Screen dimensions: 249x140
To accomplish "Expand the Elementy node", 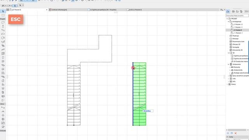I will [230, 67].
